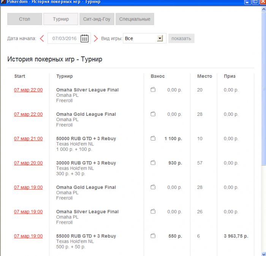Click the Турнир column header

tap(65, 76)
